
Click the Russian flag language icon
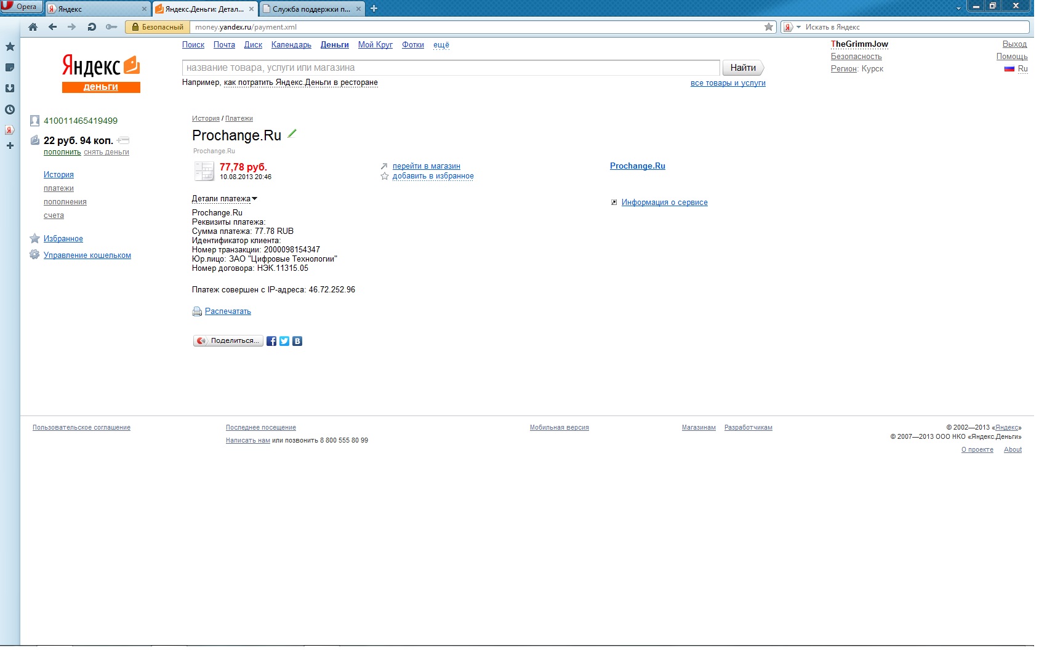(1009, 69)
